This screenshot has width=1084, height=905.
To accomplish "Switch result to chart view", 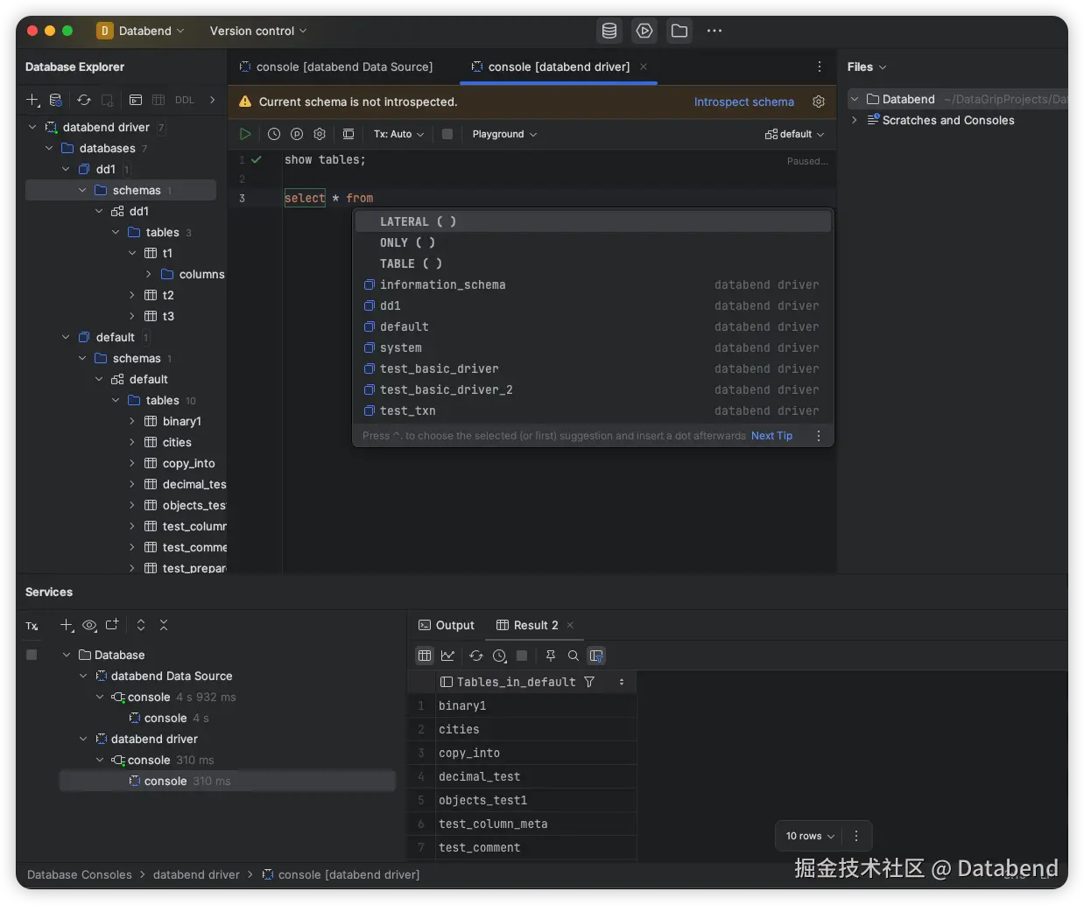I will tap(448, 656).
